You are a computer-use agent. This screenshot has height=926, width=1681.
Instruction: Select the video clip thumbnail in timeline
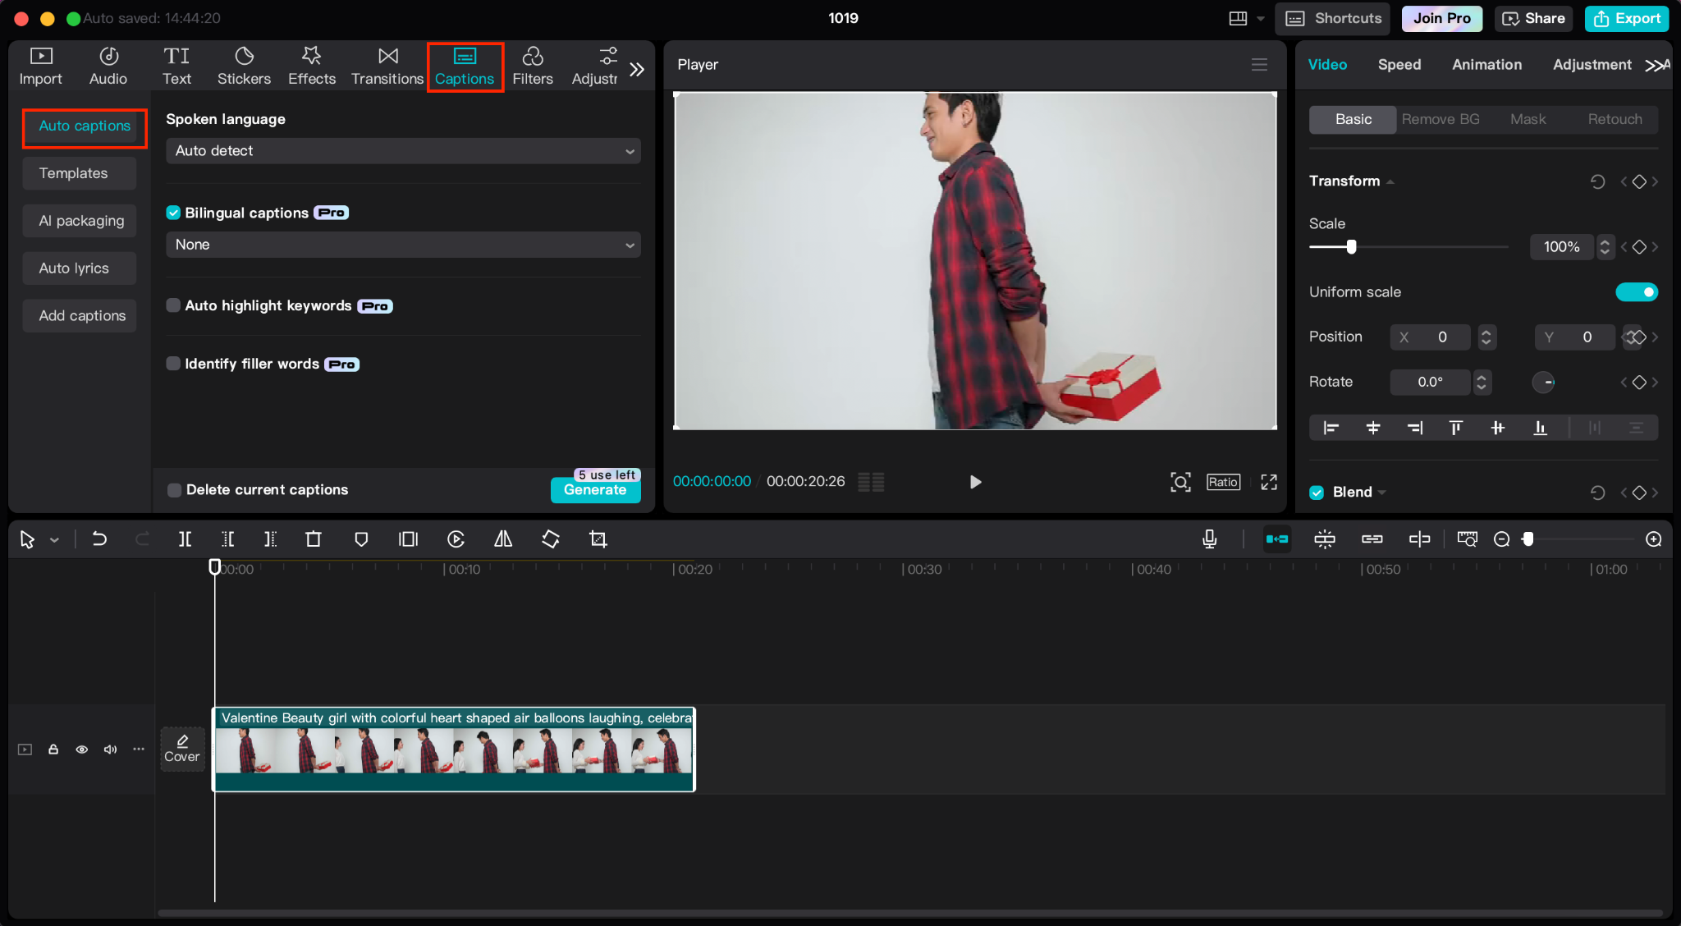tap(453, 750)
